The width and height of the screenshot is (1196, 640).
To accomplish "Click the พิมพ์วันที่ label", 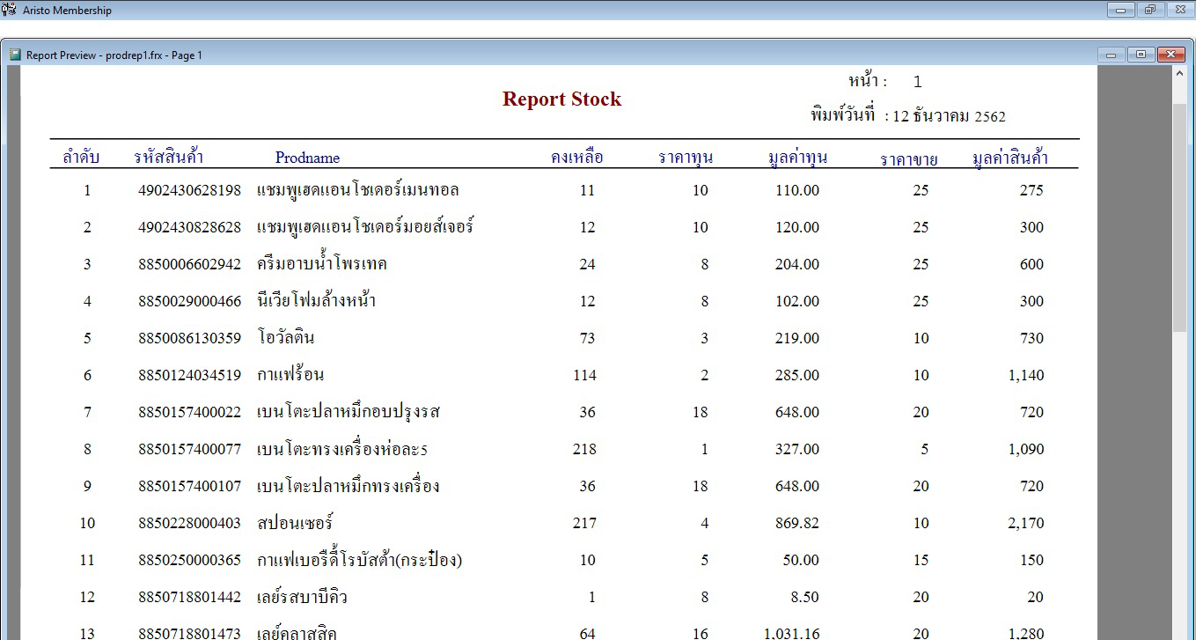I will [x=843, y=115].
